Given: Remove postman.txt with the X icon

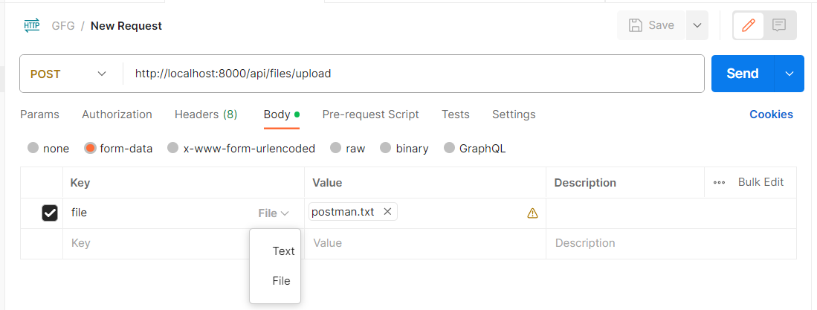Looking at the screenshot, I should click(x=387, y=212).
